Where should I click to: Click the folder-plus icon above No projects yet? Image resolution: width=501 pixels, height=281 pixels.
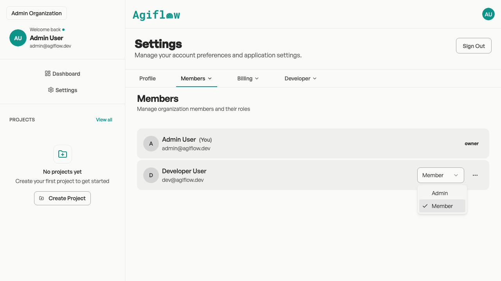pos(63,154)
